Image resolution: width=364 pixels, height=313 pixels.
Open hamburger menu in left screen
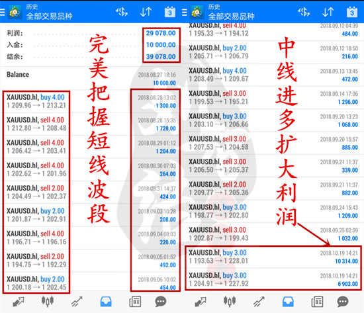[x=2, y=12]
